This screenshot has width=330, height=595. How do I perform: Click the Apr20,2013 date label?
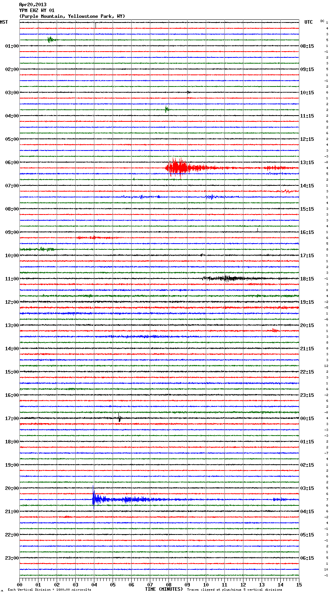point(33,5)
